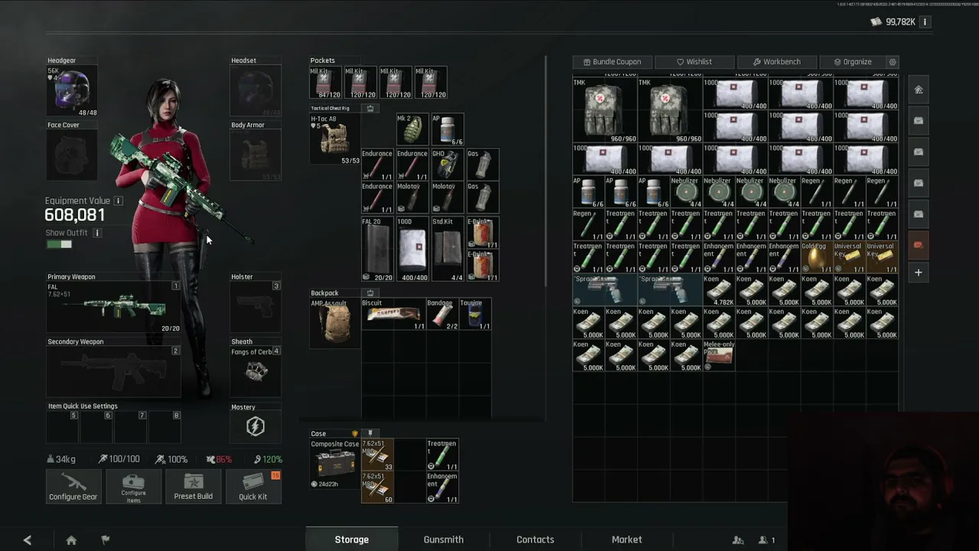The height and width of the screenshot is (551, 979).
Task: Open the friends icon at bottom right
Action: coord(738,540)
